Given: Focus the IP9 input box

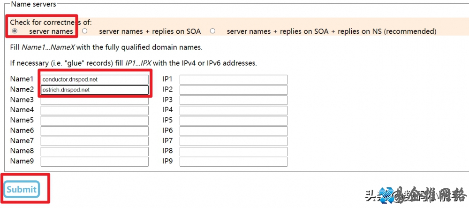Looking at the screenshot, I should coord(234,162).
